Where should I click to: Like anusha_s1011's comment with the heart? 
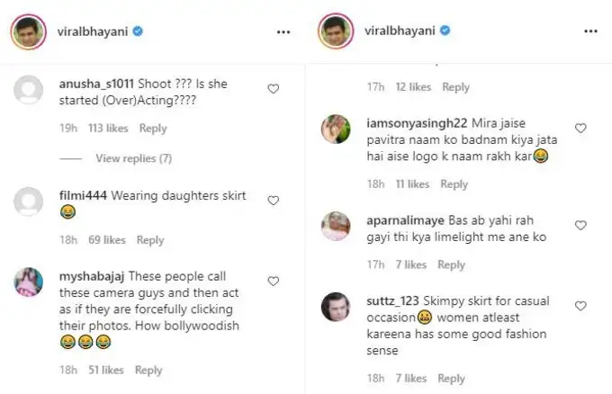tap(274, 89)
